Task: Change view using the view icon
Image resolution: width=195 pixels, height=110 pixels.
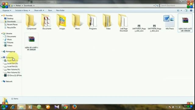Action: pos(178,10)
